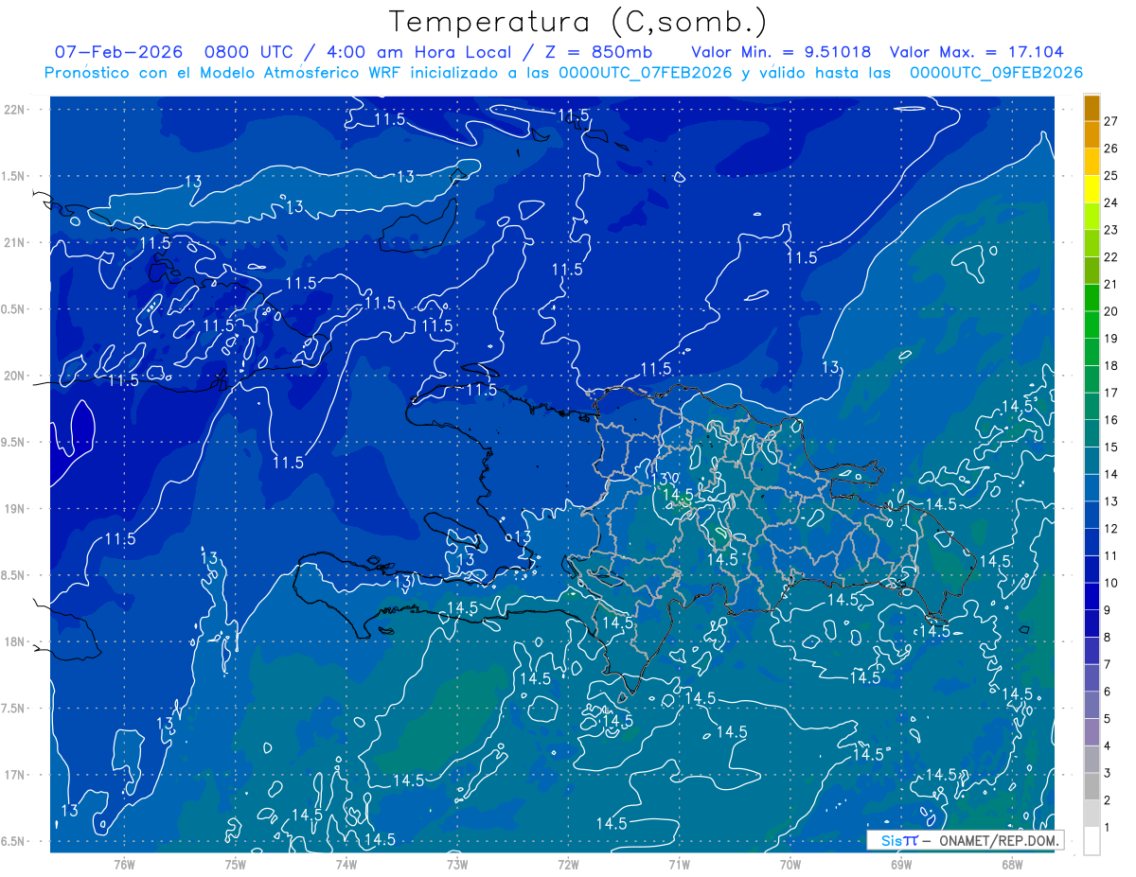Click the 21N latitude axis label

click(14, 242)
